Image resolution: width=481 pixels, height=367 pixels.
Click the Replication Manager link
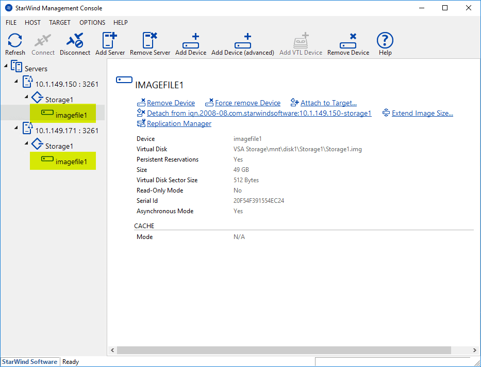point(179,123)
